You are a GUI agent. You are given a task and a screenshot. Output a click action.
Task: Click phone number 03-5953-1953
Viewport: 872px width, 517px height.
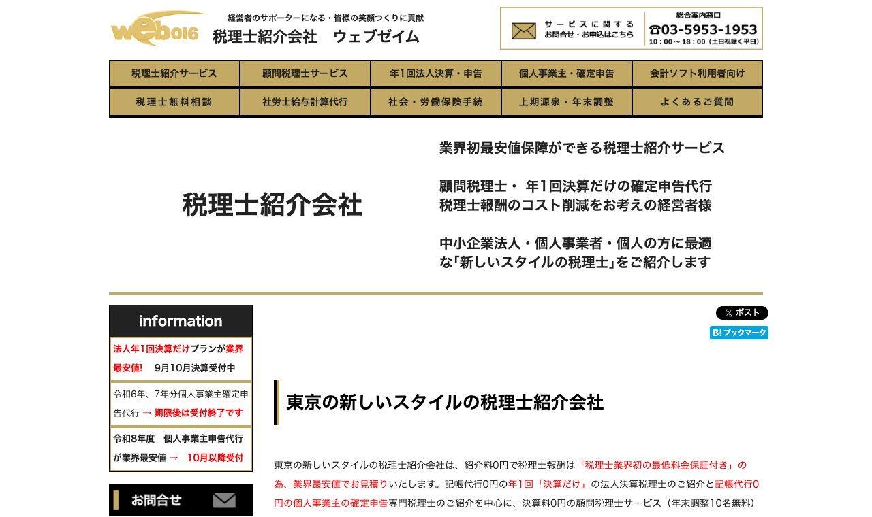pos(703,30)
